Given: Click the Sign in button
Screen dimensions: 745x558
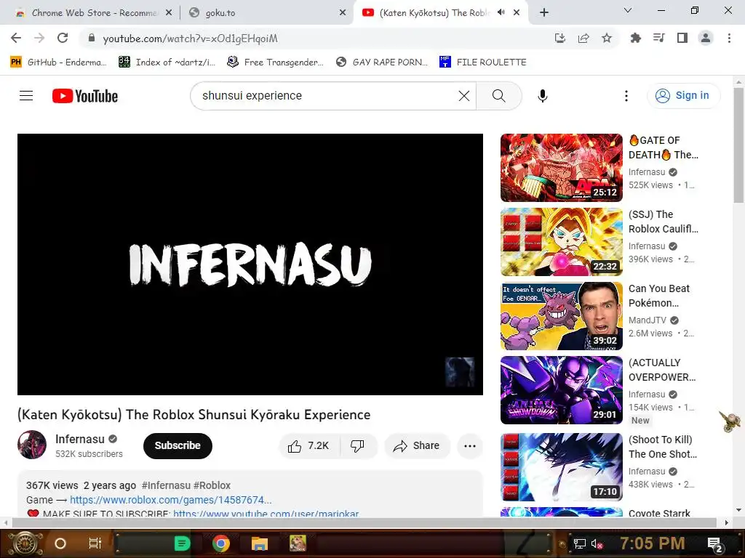Looking at the screenshot, I should pyautogui.click(x=683, y=95).
